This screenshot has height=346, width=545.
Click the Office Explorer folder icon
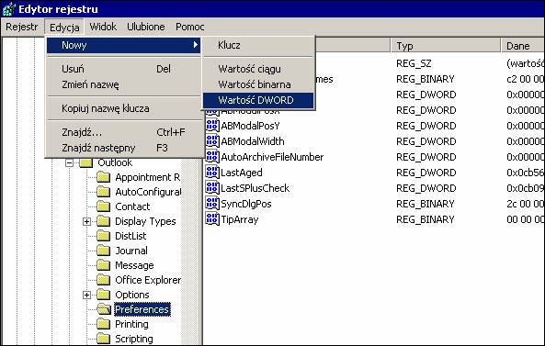pos(103,280)
